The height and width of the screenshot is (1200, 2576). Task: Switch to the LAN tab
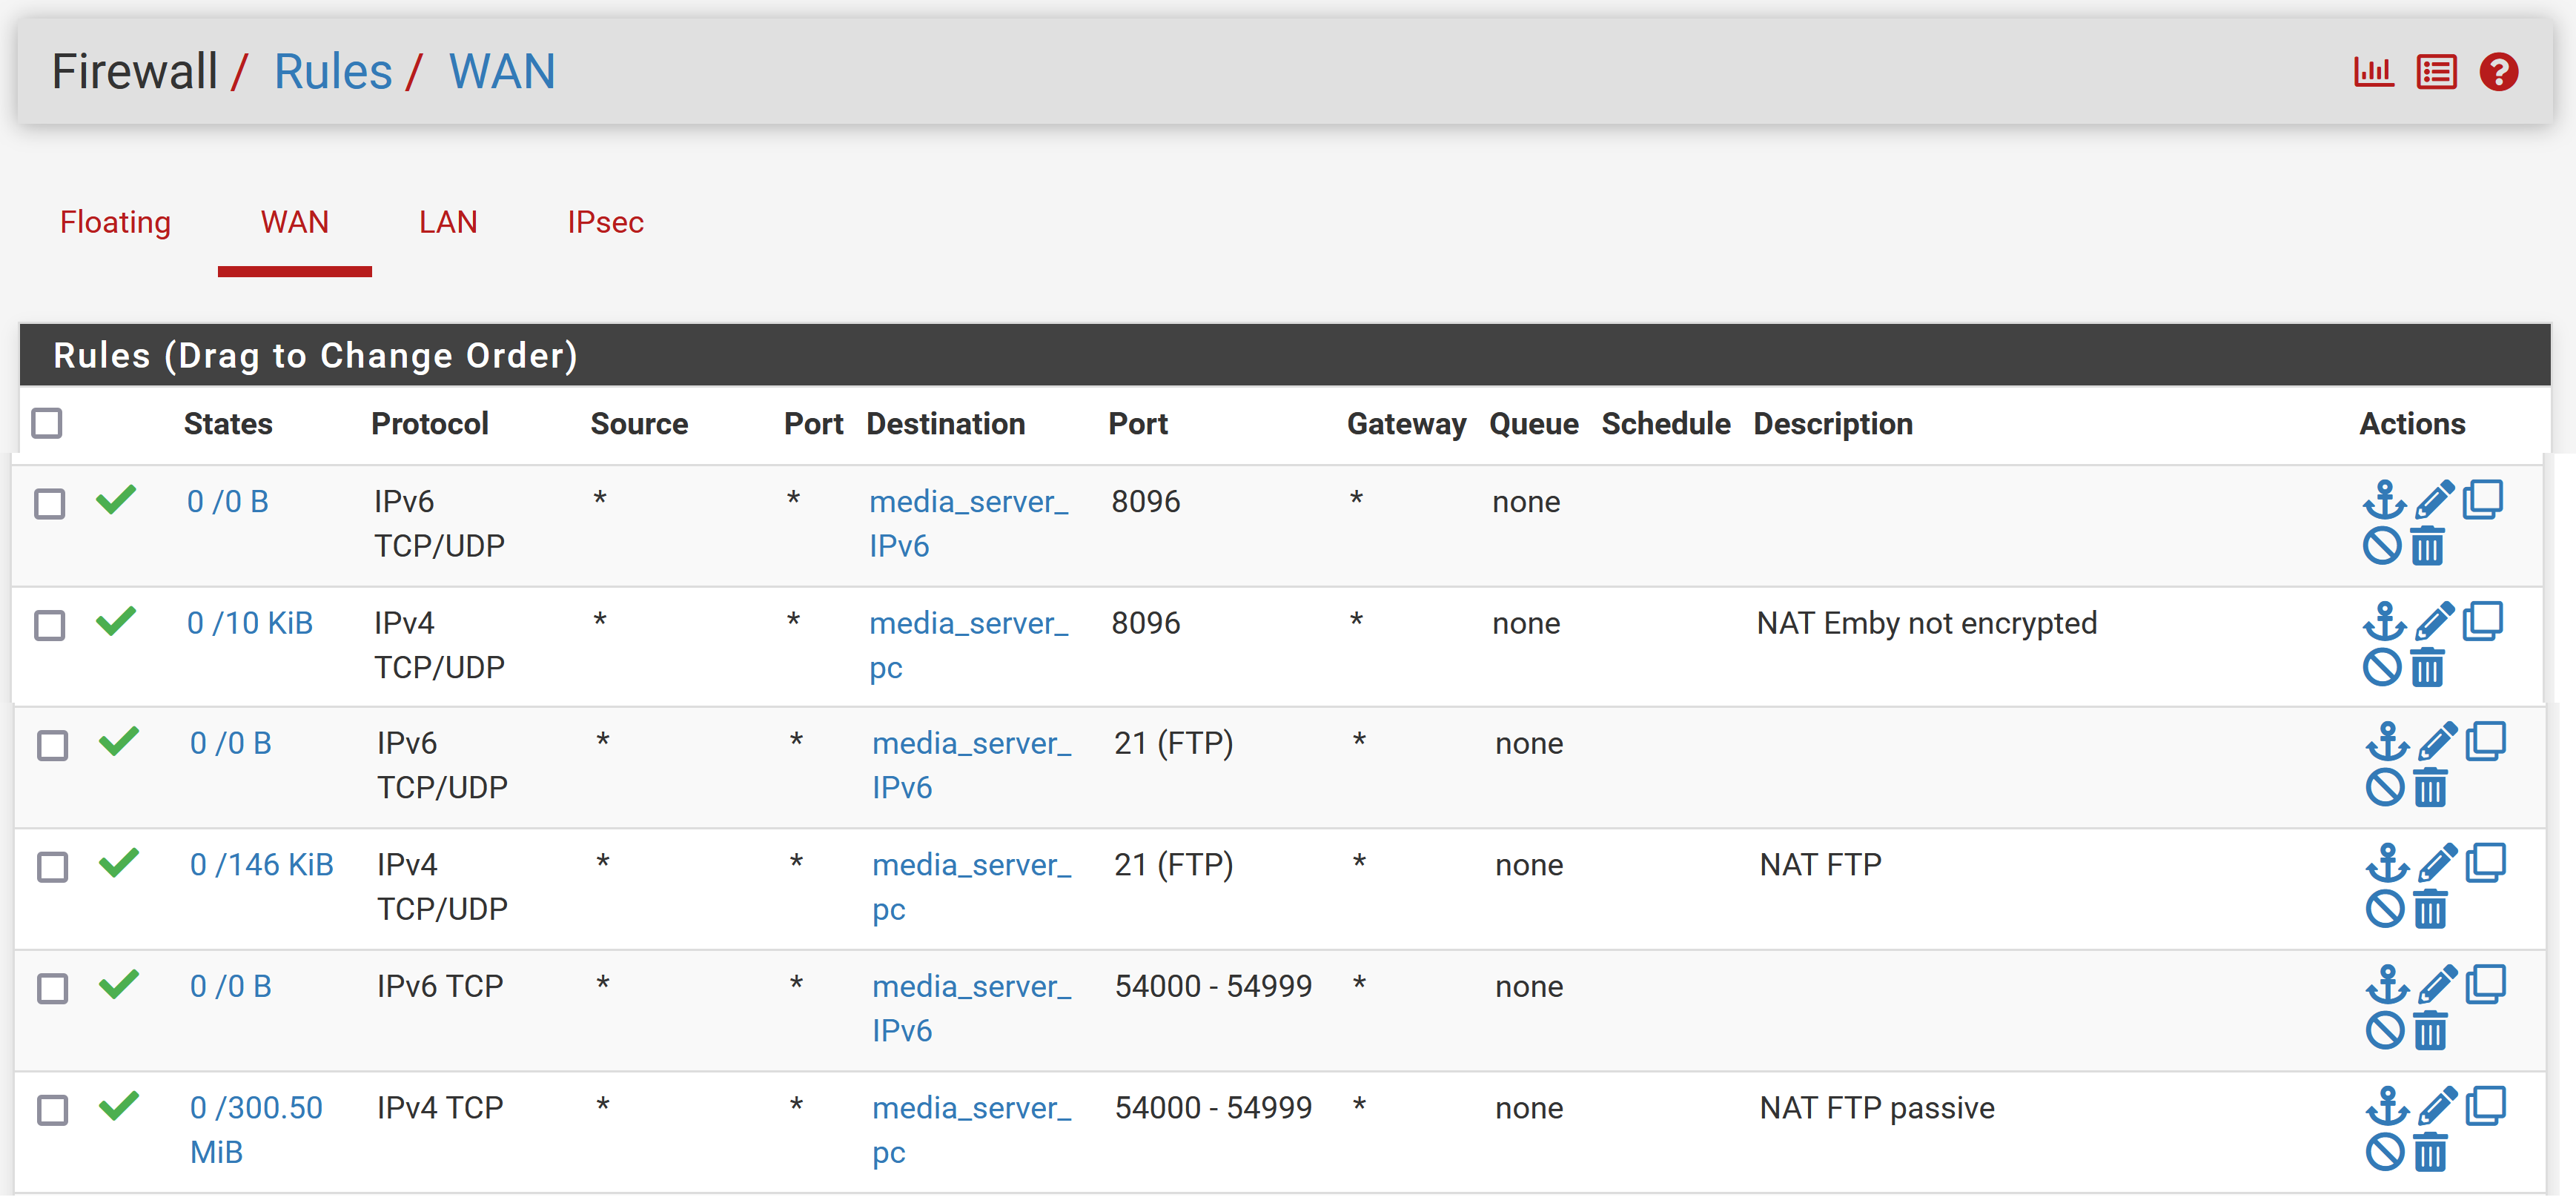tap(448, 222)
